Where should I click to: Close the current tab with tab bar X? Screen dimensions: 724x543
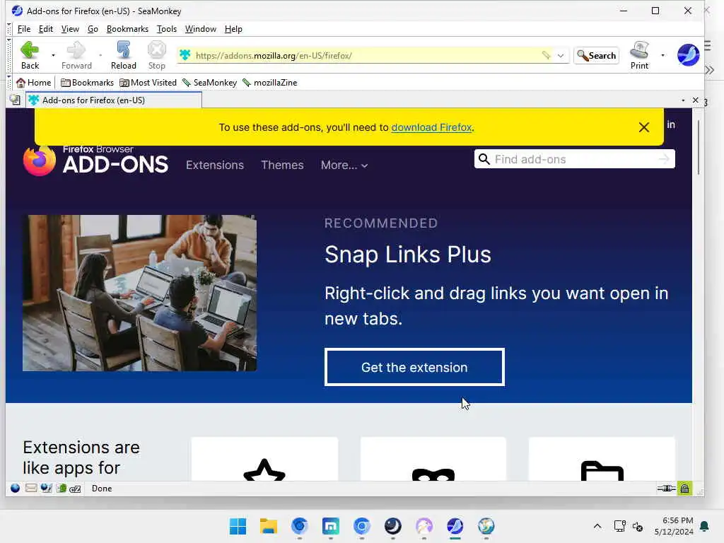click(696, 100)
